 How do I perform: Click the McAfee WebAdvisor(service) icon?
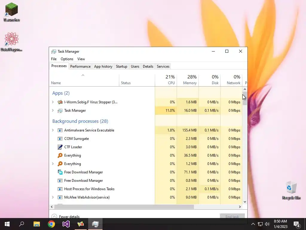coord(60,198)
